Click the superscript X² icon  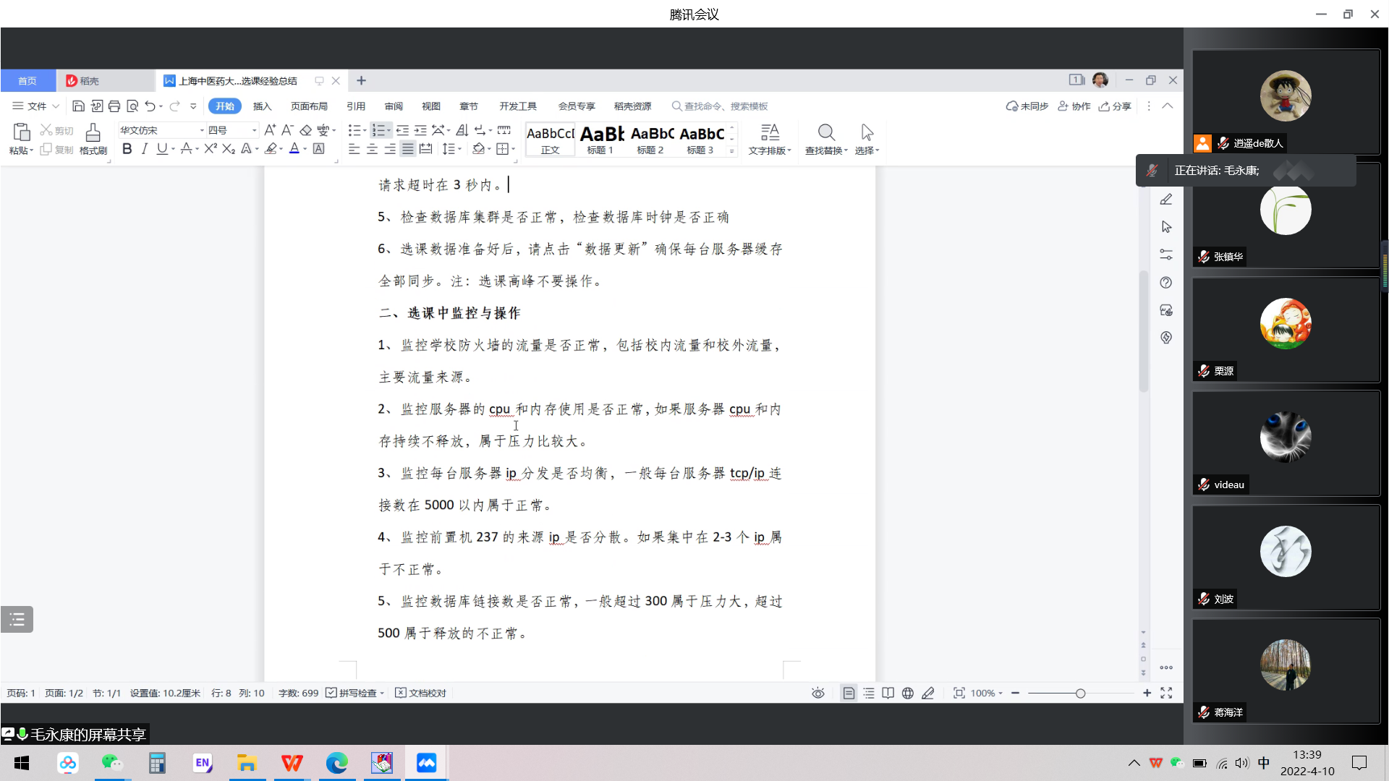(210, 149)
